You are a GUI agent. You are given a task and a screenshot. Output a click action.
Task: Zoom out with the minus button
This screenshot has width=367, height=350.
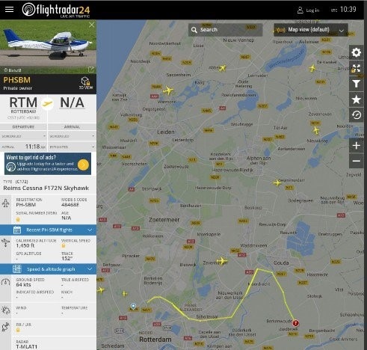(x=357, y=161)
